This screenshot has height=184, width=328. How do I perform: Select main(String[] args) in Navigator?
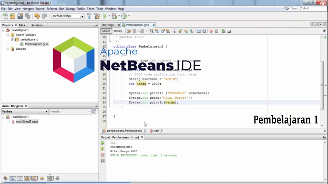[x=27, y=122]
